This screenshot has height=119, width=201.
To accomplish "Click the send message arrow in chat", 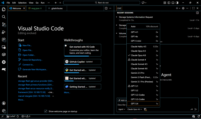I will 196,109.
